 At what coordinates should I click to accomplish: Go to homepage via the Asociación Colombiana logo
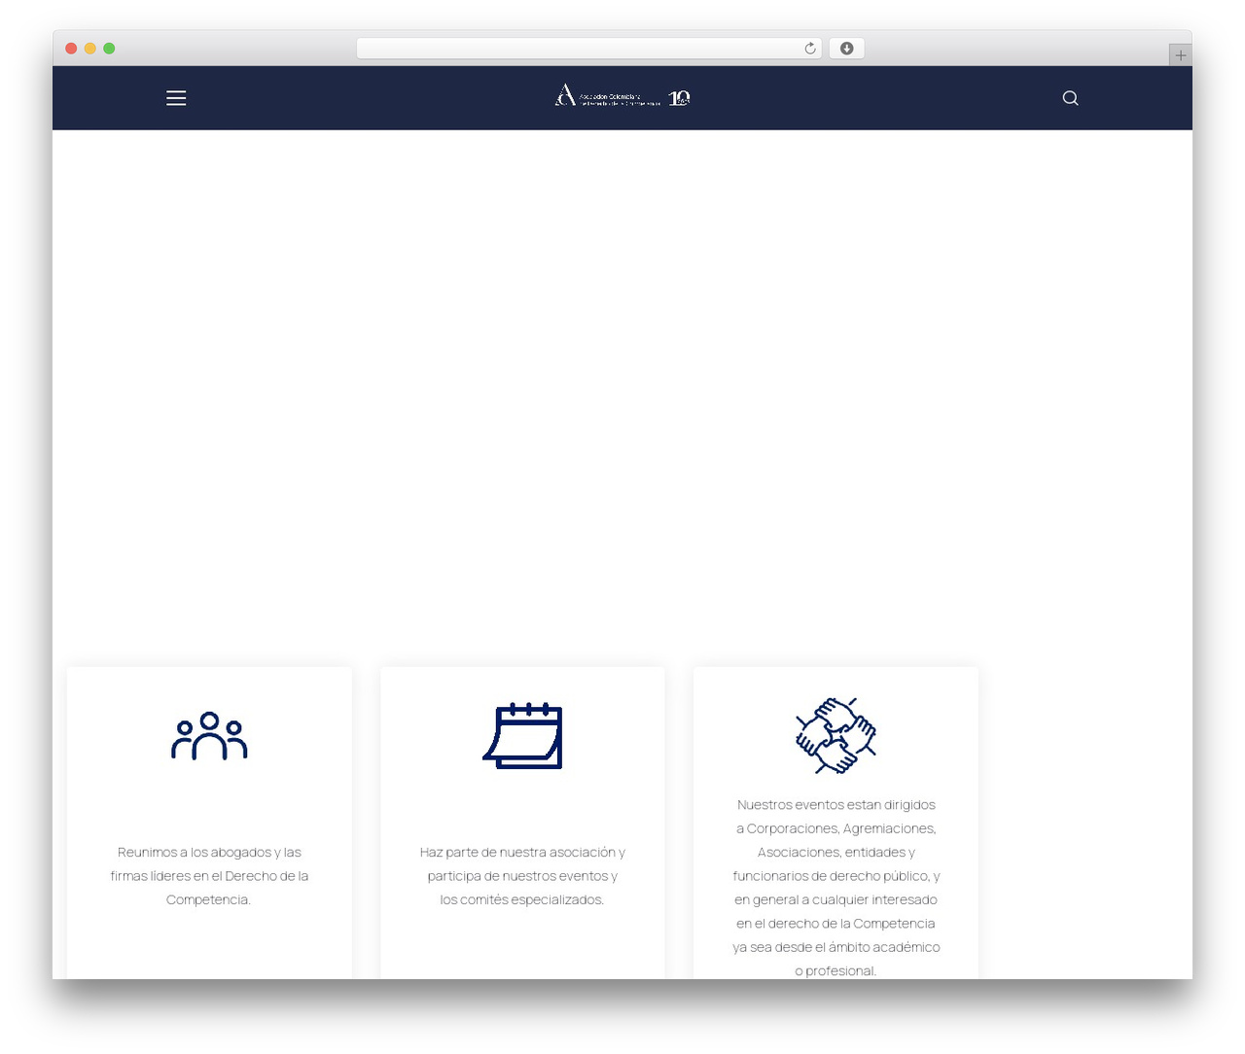coord(622,96)
